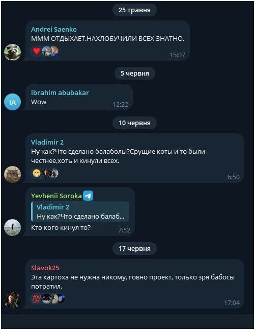Open the Slavok25 sender name
Viewport: 255px width, 330px height.
tap(45, 268)
